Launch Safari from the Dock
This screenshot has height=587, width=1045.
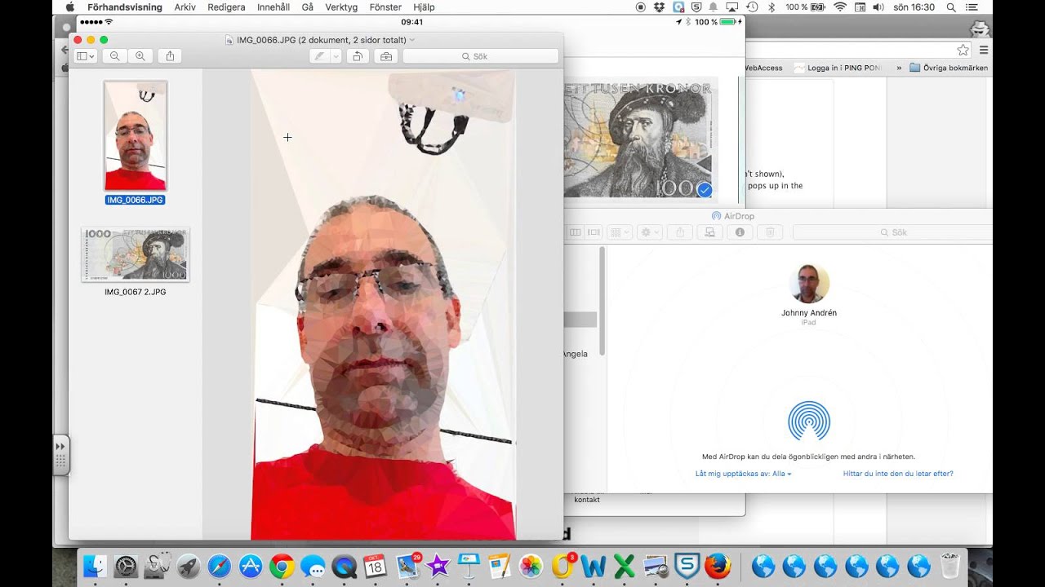pos(220,566)
